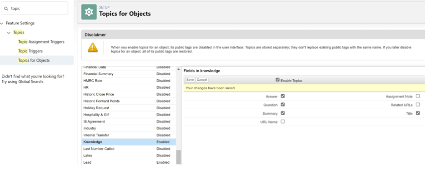Select the Lead object
The width and height of the screenshot is (426, 170).
[x=129, y=162]
